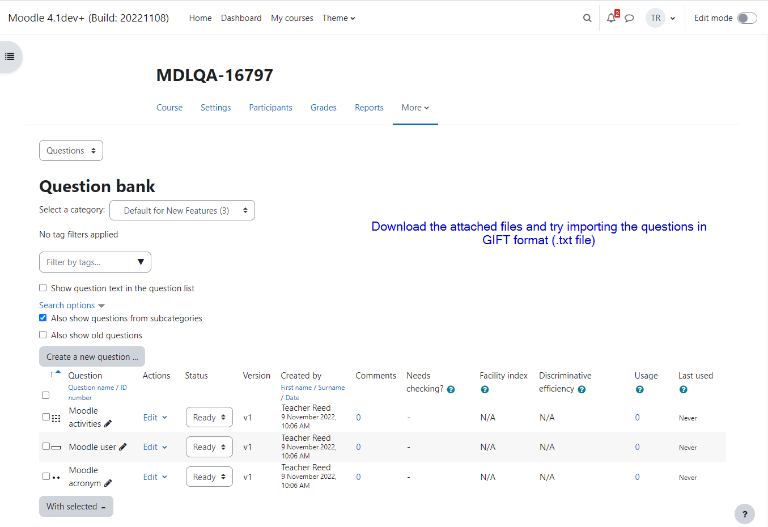The image size is (768, 527).
Task: Open the search icon in top bar
Action: pos(587,18)
